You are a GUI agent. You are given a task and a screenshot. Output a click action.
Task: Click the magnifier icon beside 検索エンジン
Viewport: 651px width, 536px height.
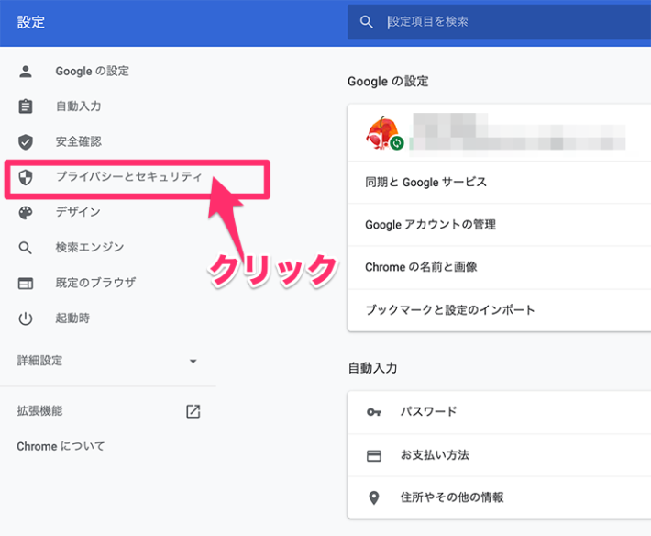(x=26, y=248)
